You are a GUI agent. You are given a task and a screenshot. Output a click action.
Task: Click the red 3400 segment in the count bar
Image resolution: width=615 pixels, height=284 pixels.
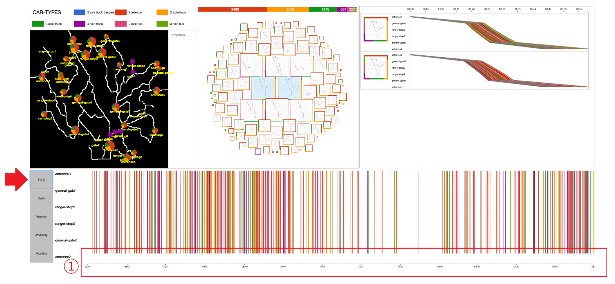[232, 9]
